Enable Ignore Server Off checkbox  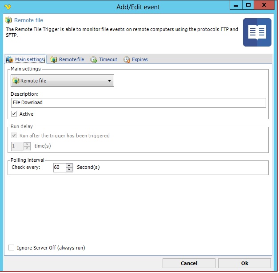click(12, 248)
